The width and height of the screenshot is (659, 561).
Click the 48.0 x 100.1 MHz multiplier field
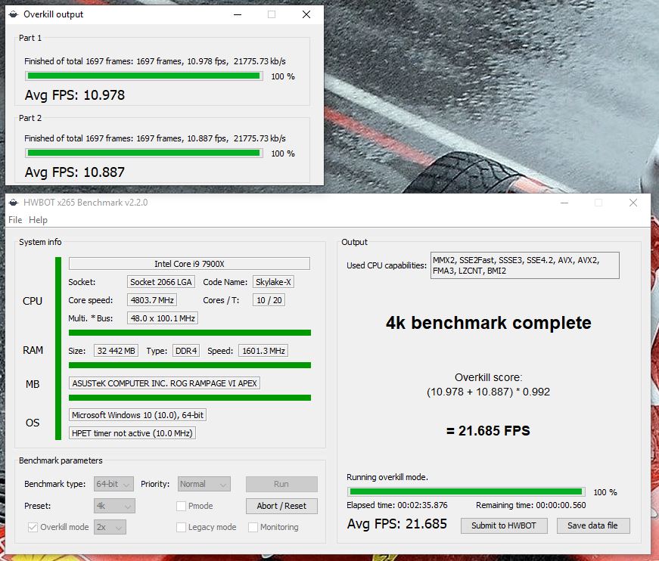click(163, 318)
